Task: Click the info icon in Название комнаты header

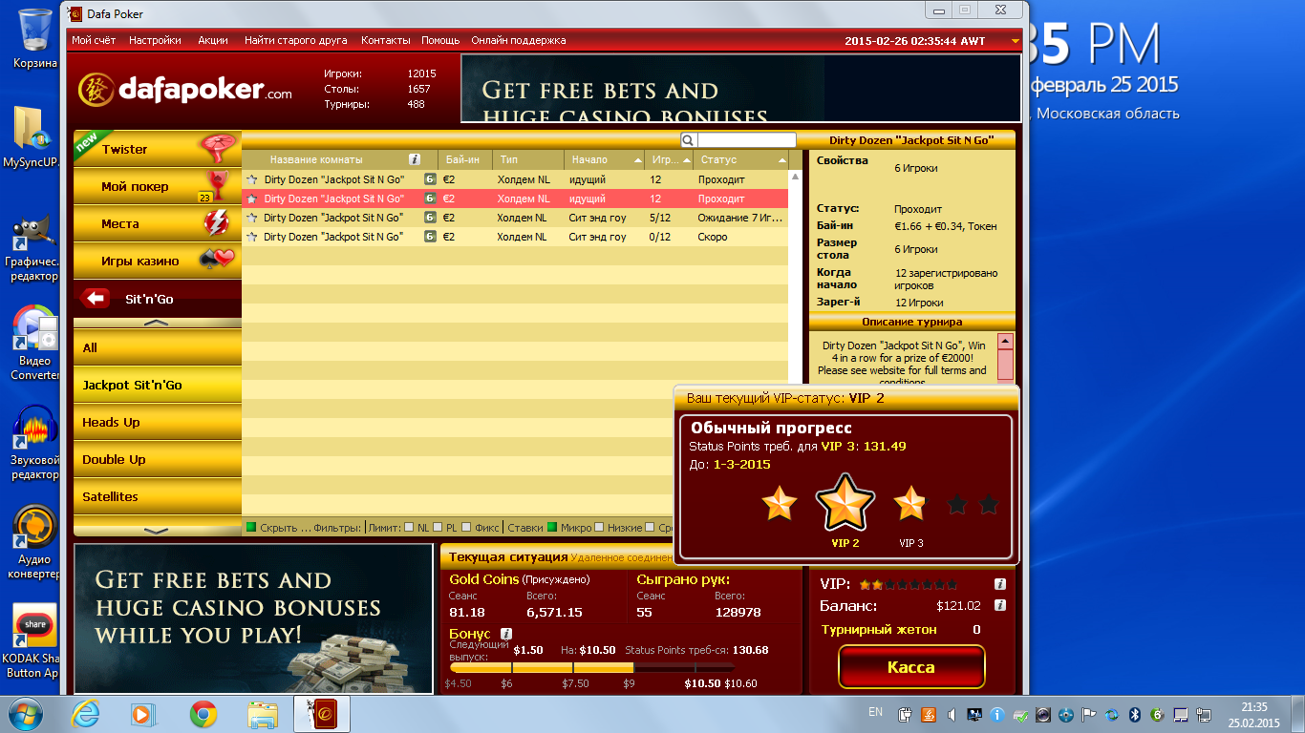Action: point(415,159)
